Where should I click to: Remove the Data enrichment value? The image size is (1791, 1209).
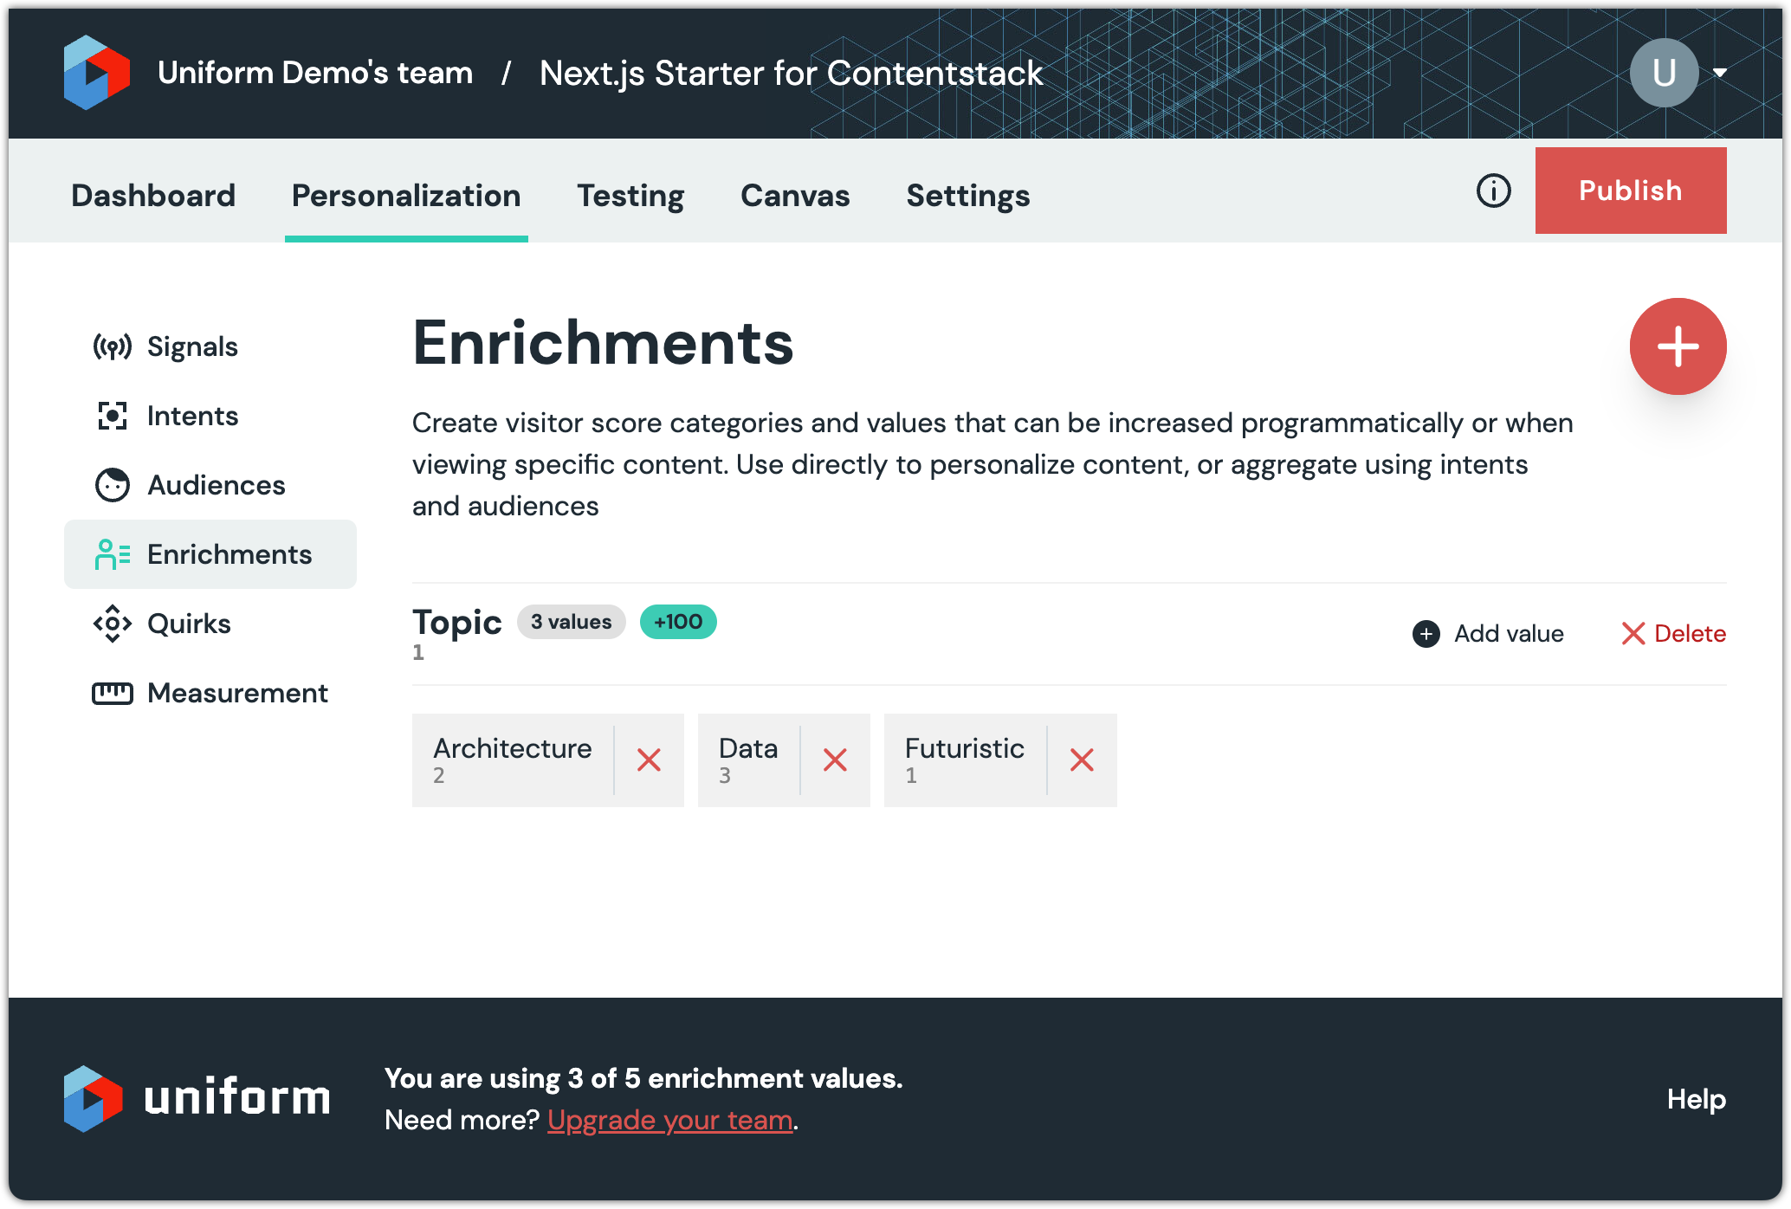[835, 760]
